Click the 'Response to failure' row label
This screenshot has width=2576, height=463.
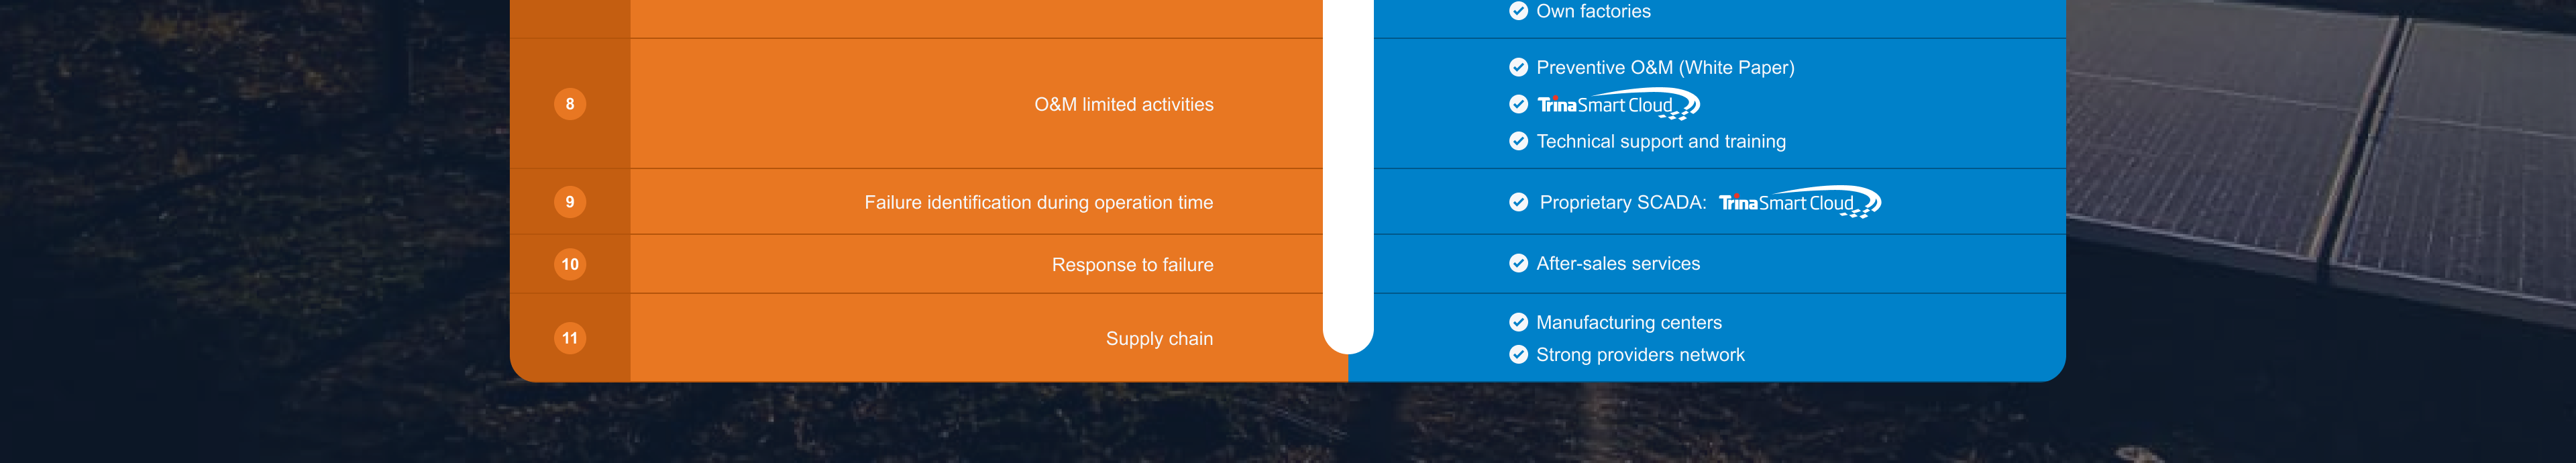[1132, 265]
